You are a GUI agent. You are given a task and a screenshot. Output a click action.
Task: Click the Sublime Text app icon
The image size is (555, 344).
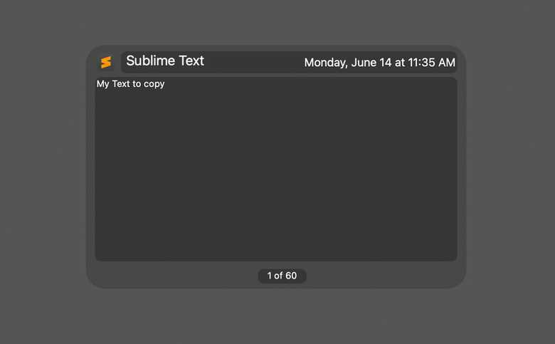pos(106,63)
